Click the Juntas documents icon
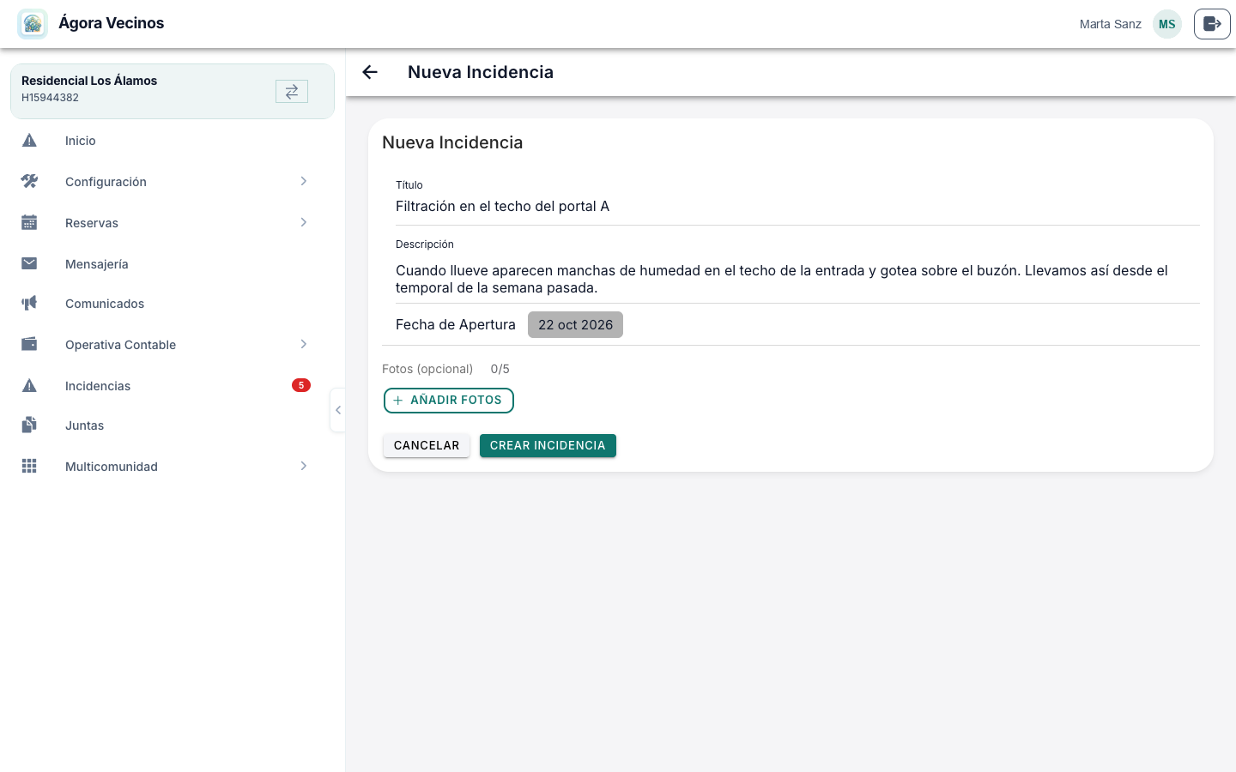Screen dimensions: 1236x772 [x=29, y=425]
